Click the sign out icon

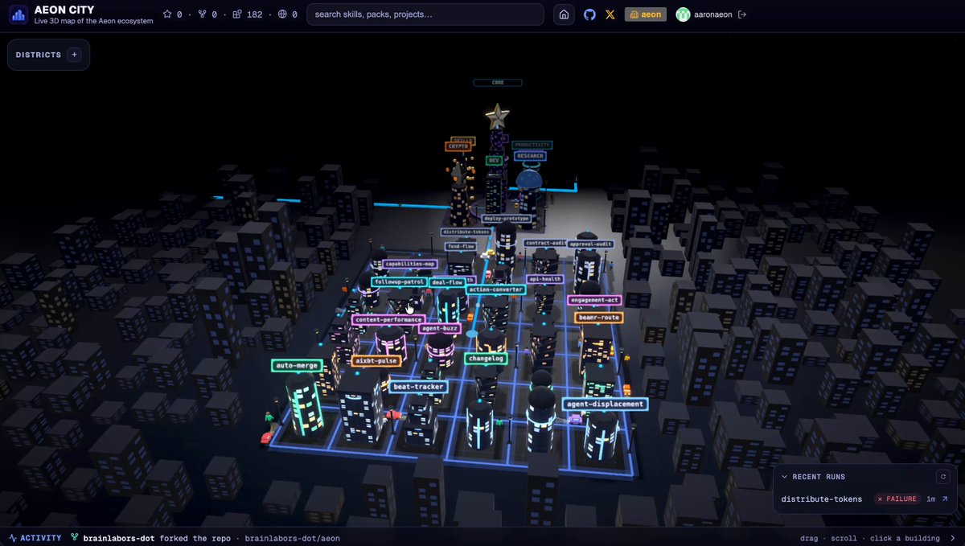(x=742, y=14)
